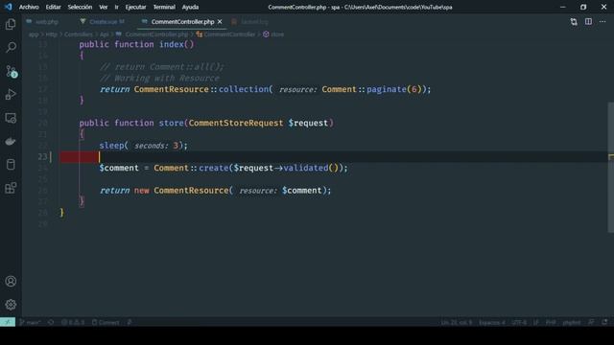Image resolution: width=614 pixels, height=345 pixels.
Task: Open the Ir menu
Action: tap(117, 7)
